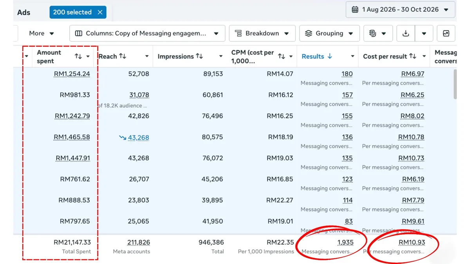Open the date range picker 1 Aug 2026 - 30 Oct 2026
This screenshot has width=470, height=264.
[401, 10]
